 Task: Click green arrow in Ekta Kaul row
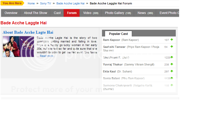click(172, 71)
